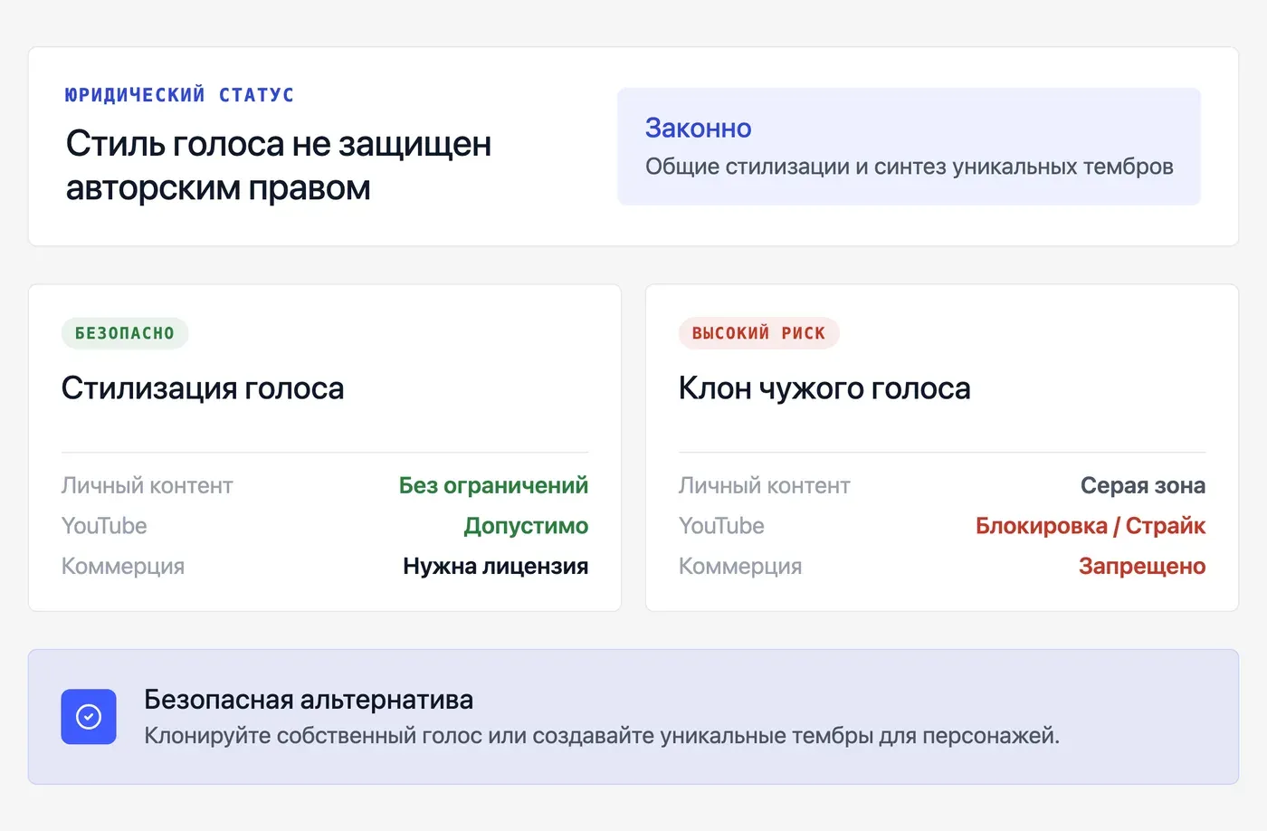Click Коммерция in Стилизация голоса card
1267x831 pixels.
[123, 567]
